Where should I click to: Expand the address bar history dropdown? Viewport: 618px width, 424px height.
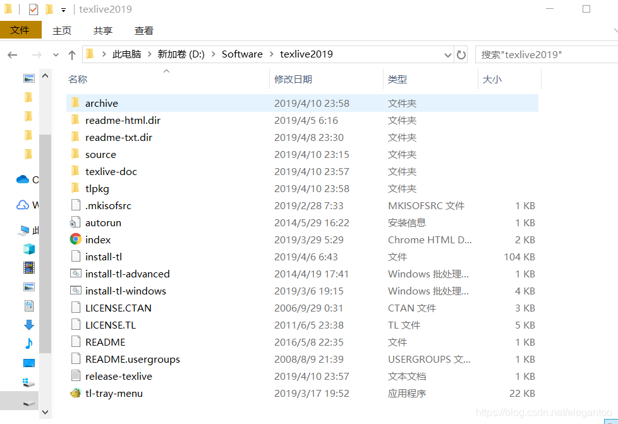pyautogui.click(x=448, y=55)
